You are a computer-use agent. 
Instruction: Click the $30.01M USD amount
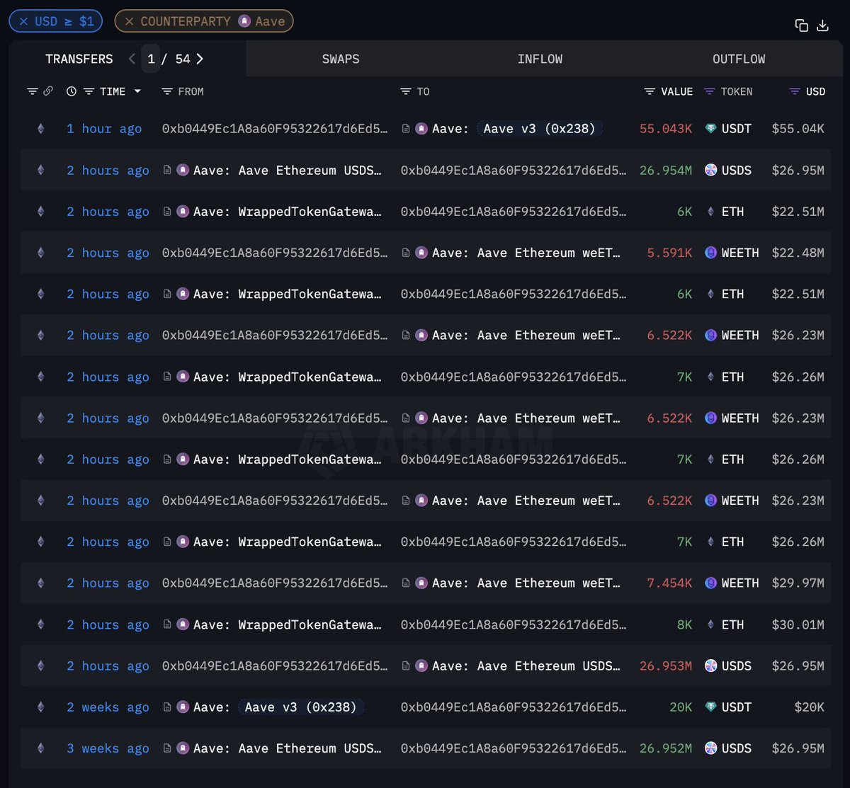pos(798,624)
